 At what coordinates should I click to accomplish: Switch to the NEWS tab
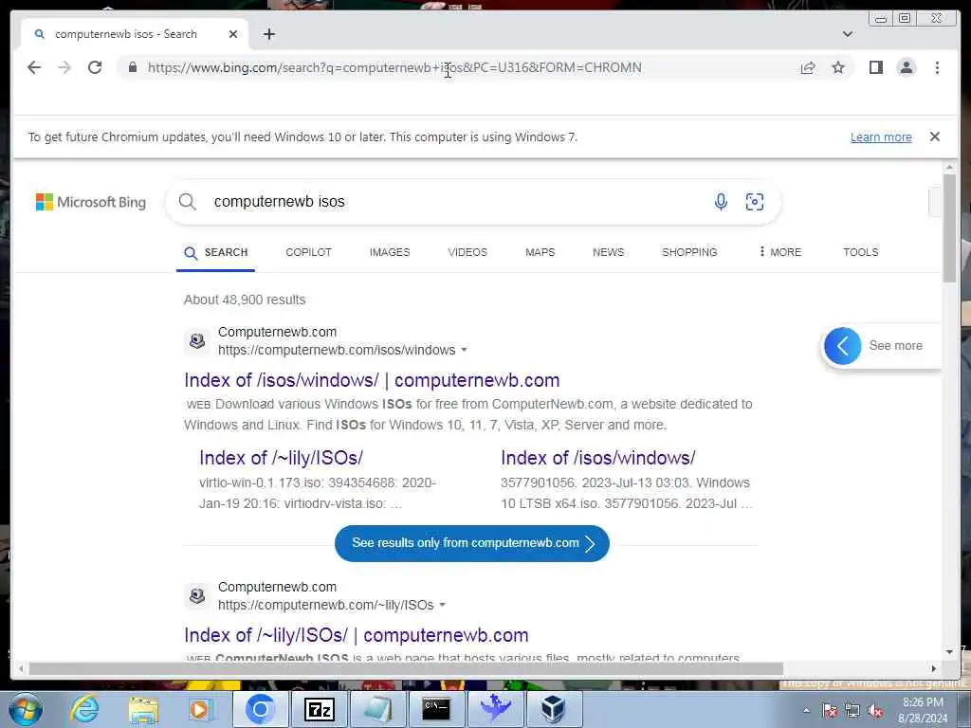[608, 252]
